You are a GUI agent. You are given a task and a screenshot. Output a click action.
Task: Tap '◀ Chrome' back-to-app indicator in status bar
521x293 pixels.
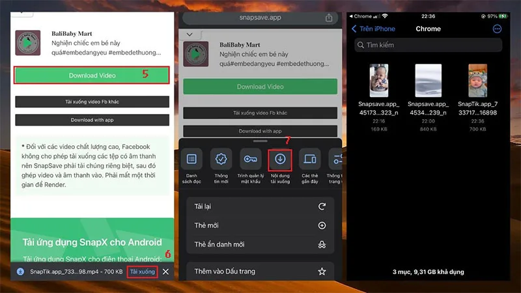[x=360, y=16]
